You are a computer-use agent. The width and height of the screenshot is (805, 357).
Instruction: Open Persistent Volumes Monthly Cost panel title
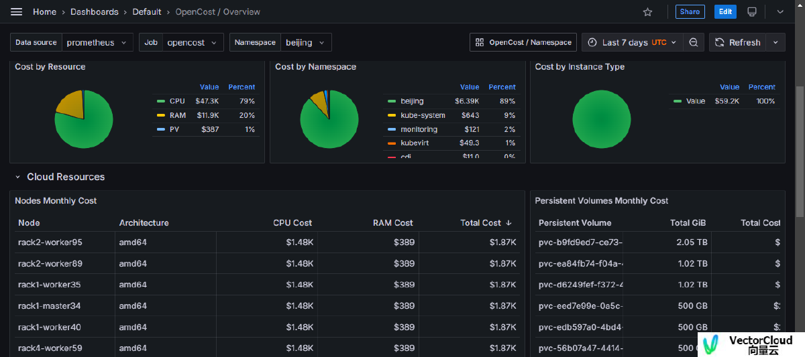[602, 201]
